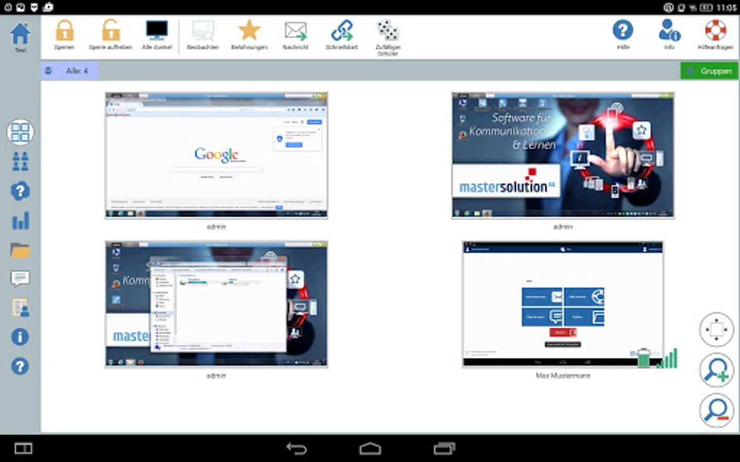Image resolution: width=740 pixels, height=462 pixels.
Task: Select the thumbnail grid view in sidebar
Action: (20, 132)
